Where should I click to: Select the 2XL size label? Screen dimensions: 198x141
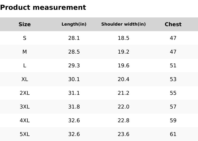(x=25, y=93)
